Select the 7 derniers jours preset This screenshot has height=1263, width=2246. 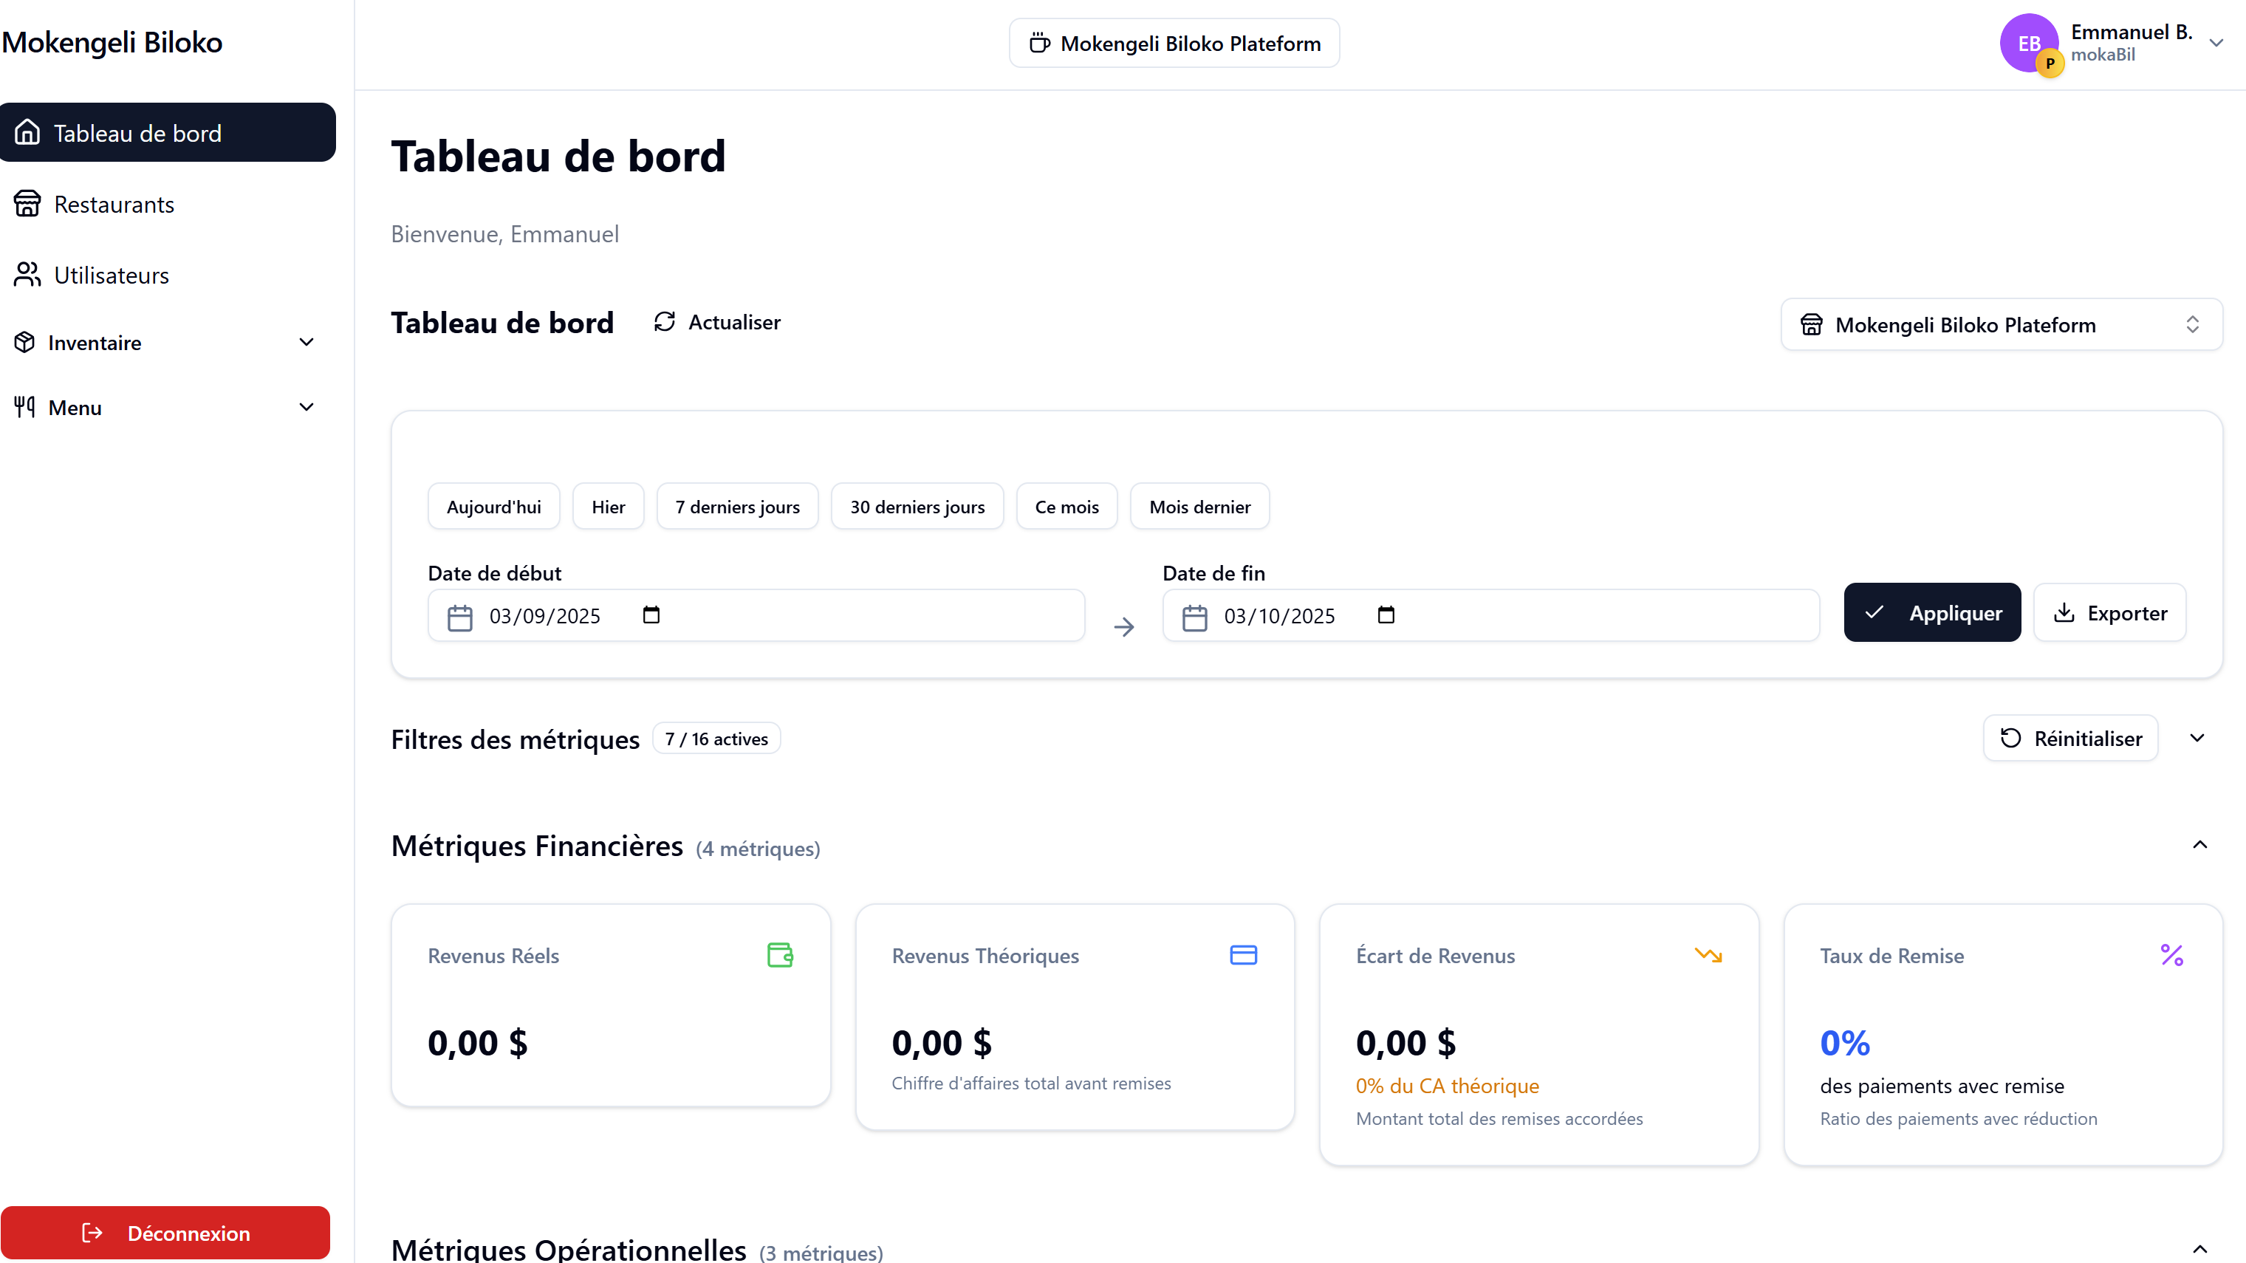coord(737,507)
